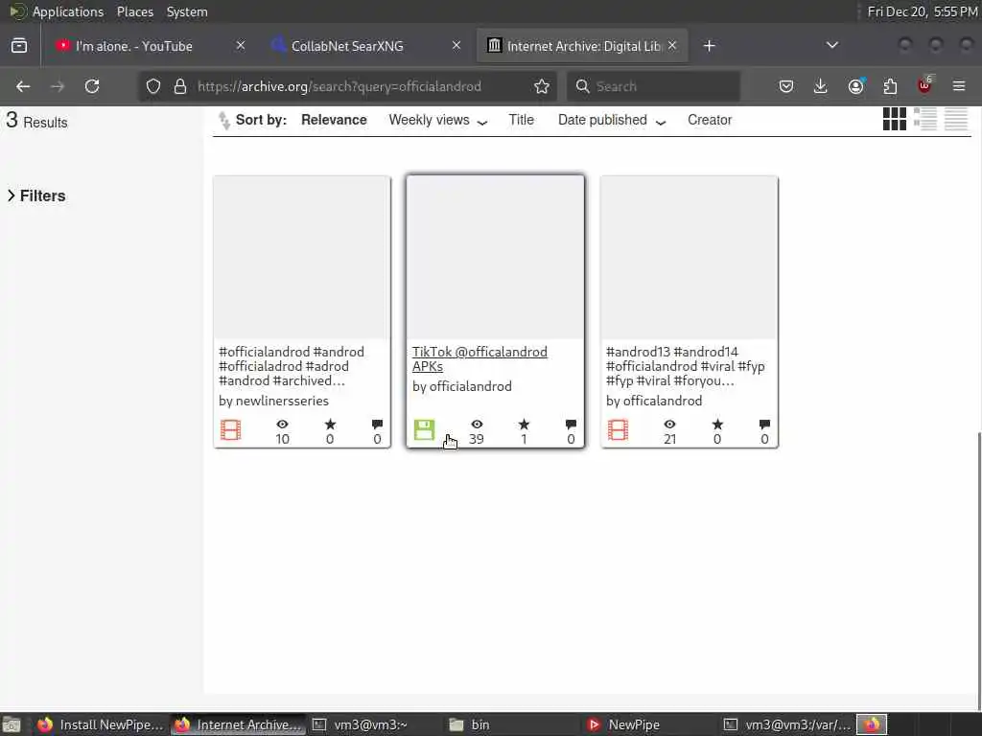Open TikTok @officalandrod APKs link

[x=479, y=358]
